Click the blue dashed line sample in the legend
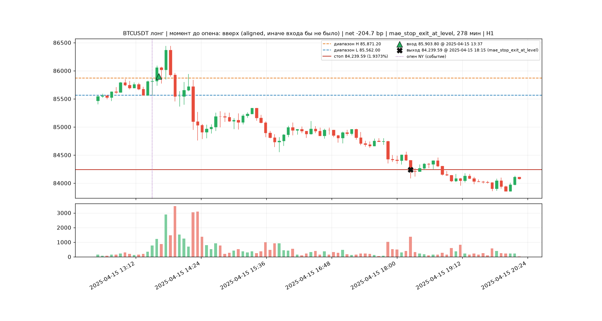602x321 pixels. [327, 50]
